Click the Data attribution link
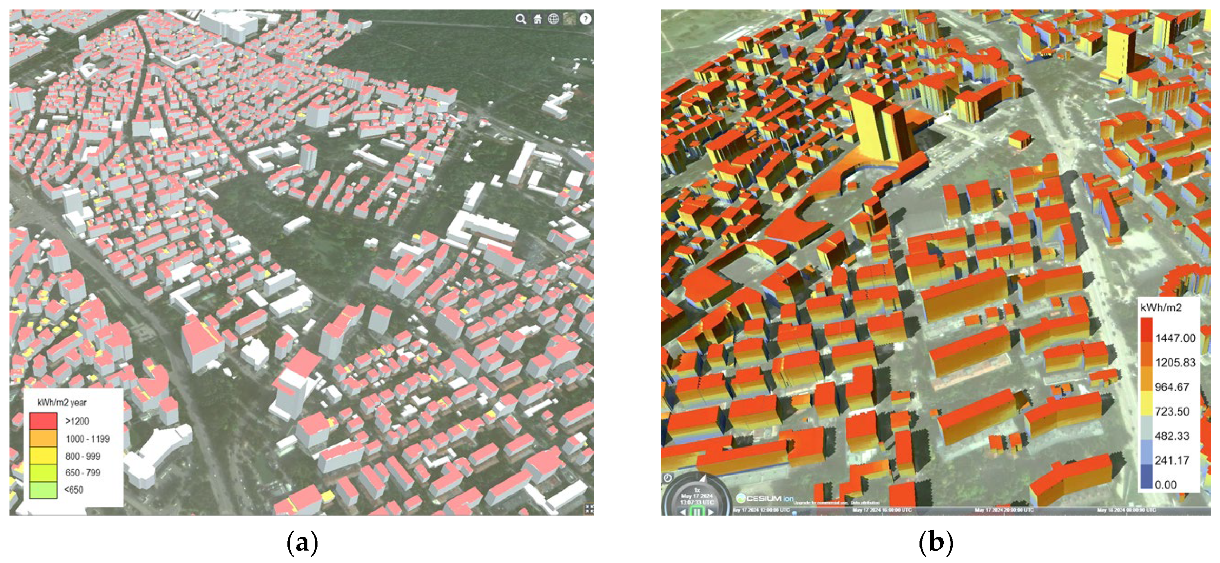This screenshot has height=563, width=1220. click(865, 503)
